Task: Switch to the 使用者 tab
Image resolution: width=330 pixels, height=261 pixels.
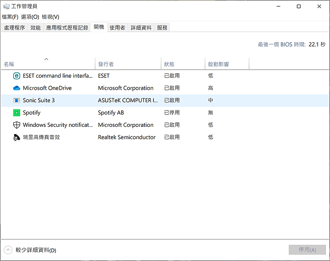Action: click(x=117, y=27)
